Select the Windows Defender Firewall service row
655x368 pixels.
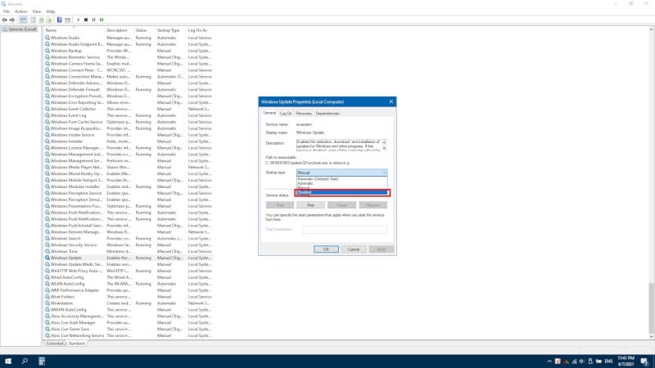[129, 89]
